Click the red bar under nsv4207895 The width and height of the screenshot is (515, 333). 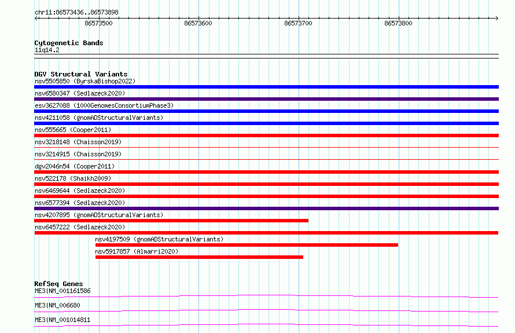click(x=171, y=221)
